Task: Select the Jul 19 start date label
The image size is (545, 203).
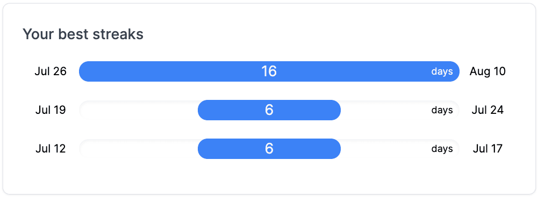Action: pyautogui.click(x=51, y=110)
